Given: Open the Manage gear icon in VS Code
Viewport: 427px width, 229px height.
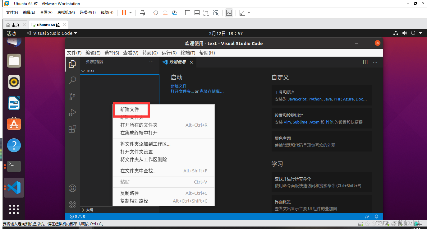Looking at the screenshot, I should tap(72, 204).
